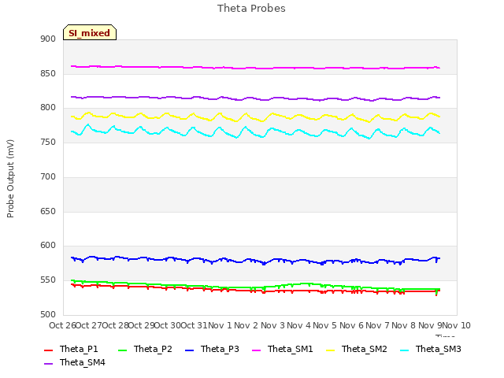Click the Probe Output (mV) axis label
Viewport: 504px width, 378px height.
click(10, 179)
